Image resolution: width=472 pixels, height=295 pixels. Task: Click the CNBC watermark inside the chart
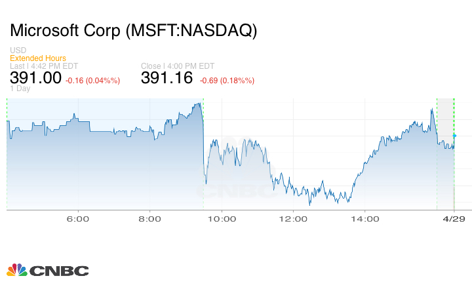coord(237,191)
